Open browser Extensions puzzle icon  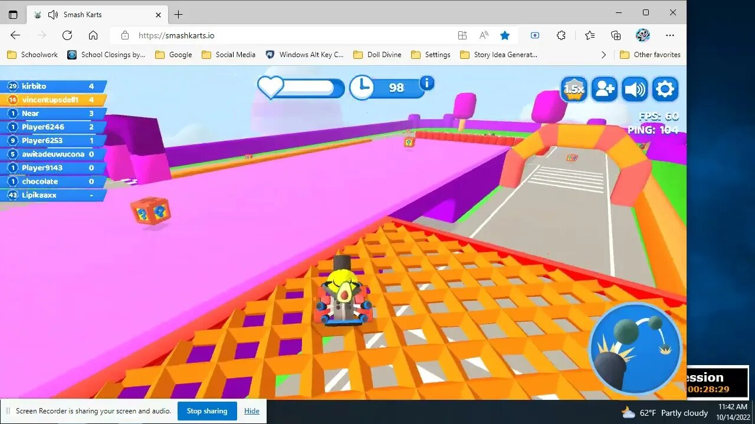coord(561,35)
